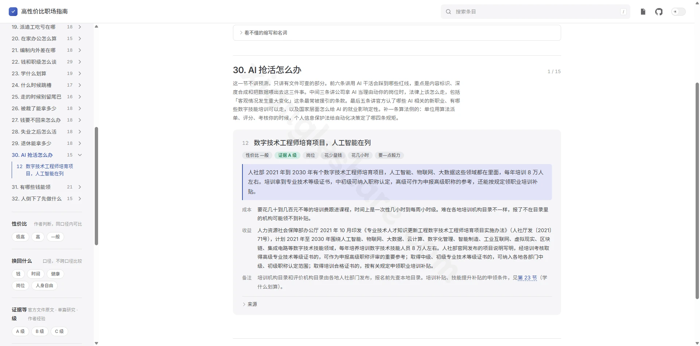Open the GitHub repository icon
Image resolution: width=700 pixels, height=346 pixels.
tap(659, 12)
